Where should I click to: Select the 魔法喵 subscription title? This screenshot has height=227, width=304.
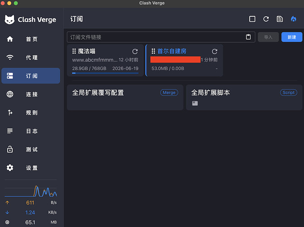87,51
